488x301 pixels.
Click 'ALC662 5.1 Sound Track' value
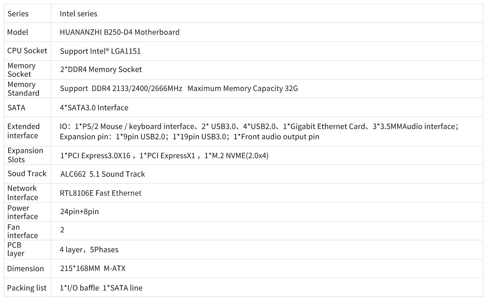[103, 174]
